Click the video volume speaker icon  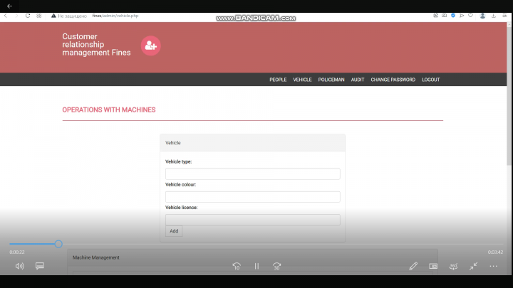(x=20, y=266)
